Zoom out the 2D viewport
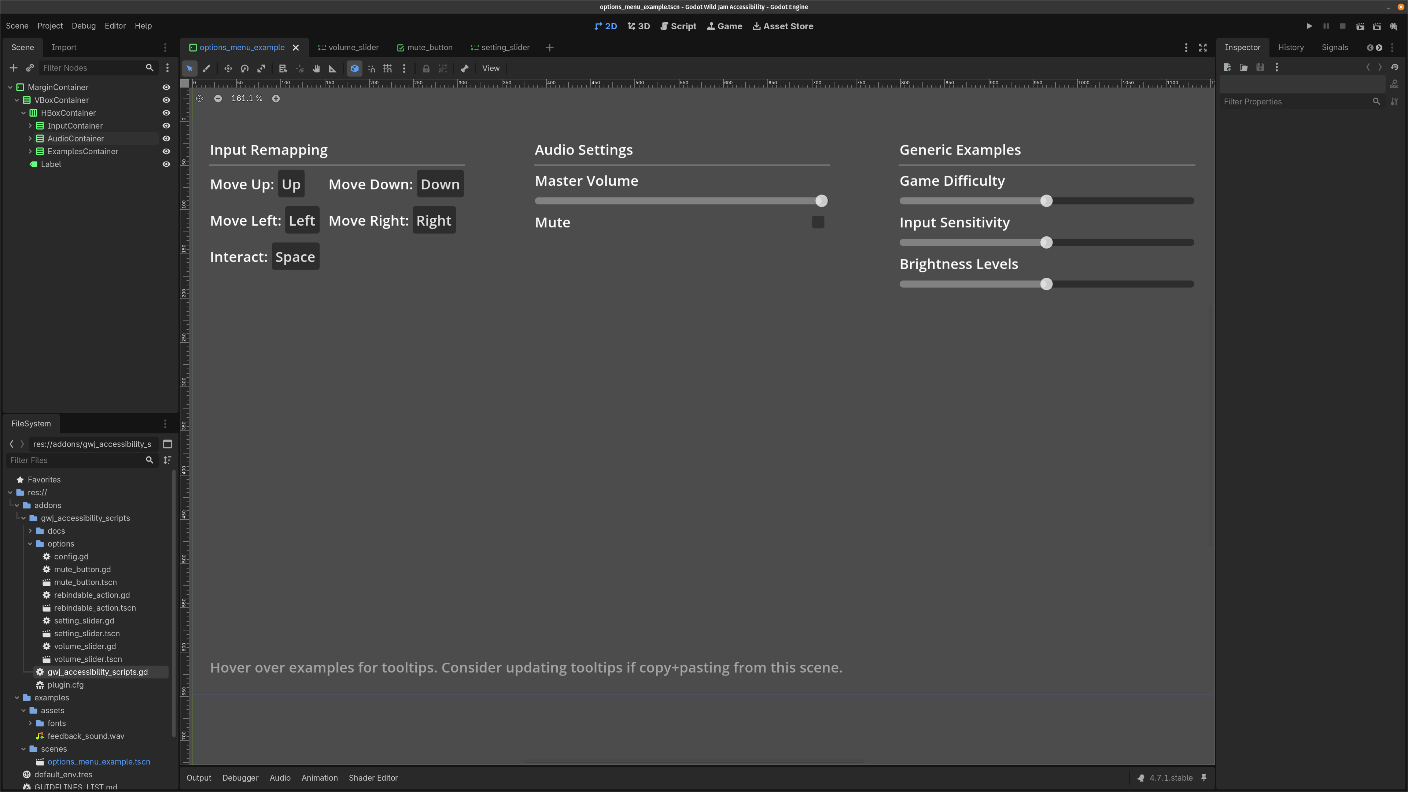This screenshot has width=1408, height=792. click(x=218, y=98)
